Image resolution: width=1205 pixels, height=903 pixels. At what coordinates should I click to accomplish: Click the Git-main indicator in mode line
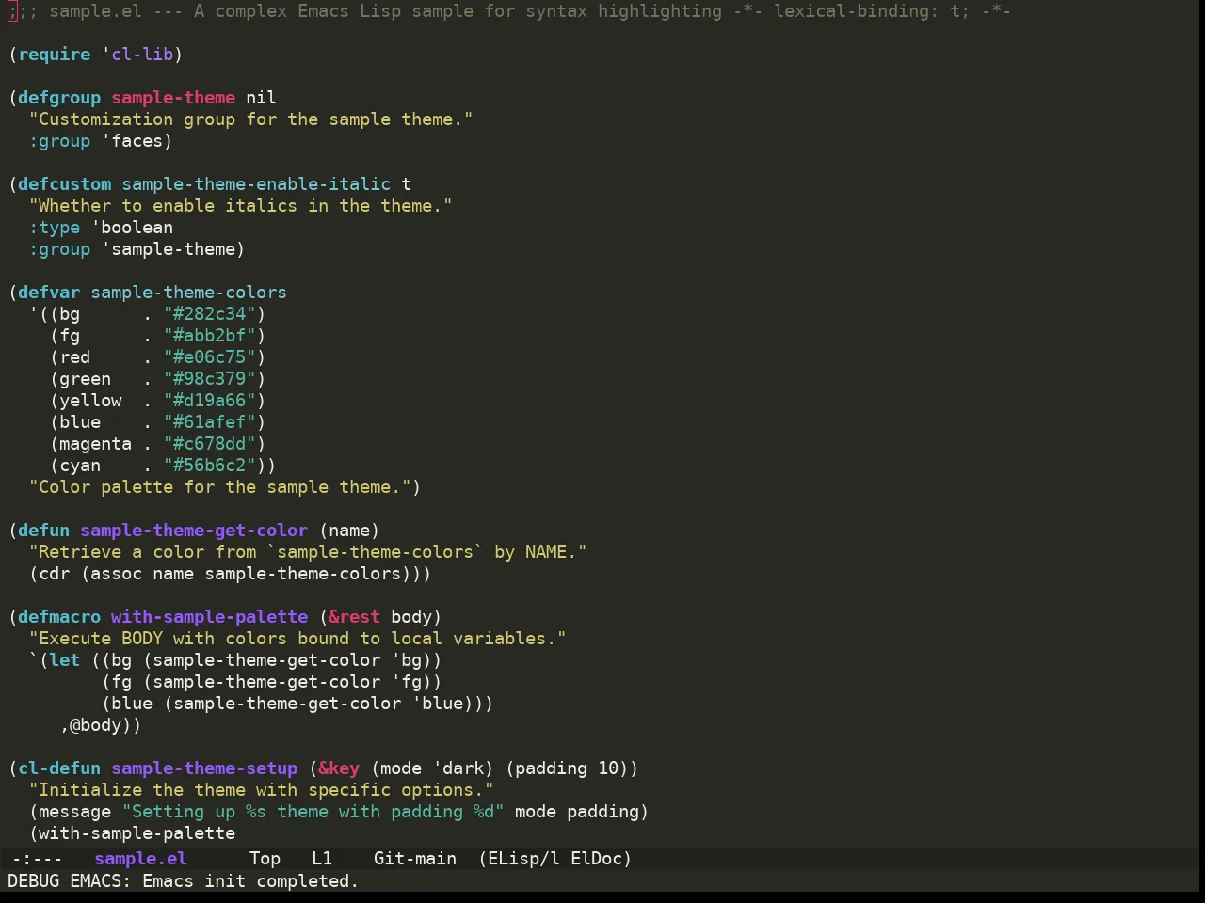pyautogui.click(x=415, y=859)
